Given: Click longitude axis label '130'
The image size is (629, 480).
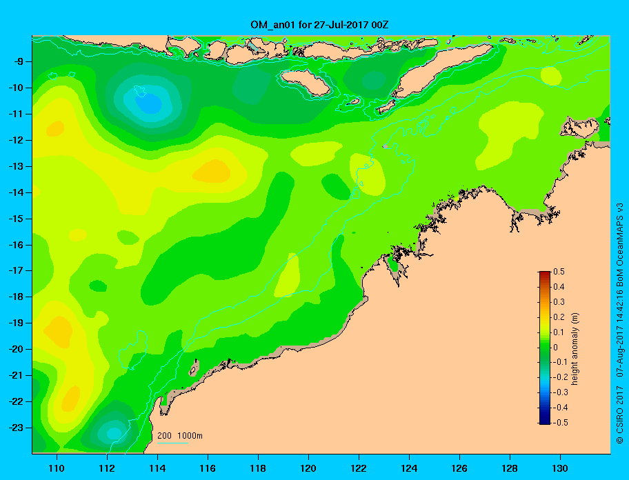Looking at the screenshot, I should 560,468.
